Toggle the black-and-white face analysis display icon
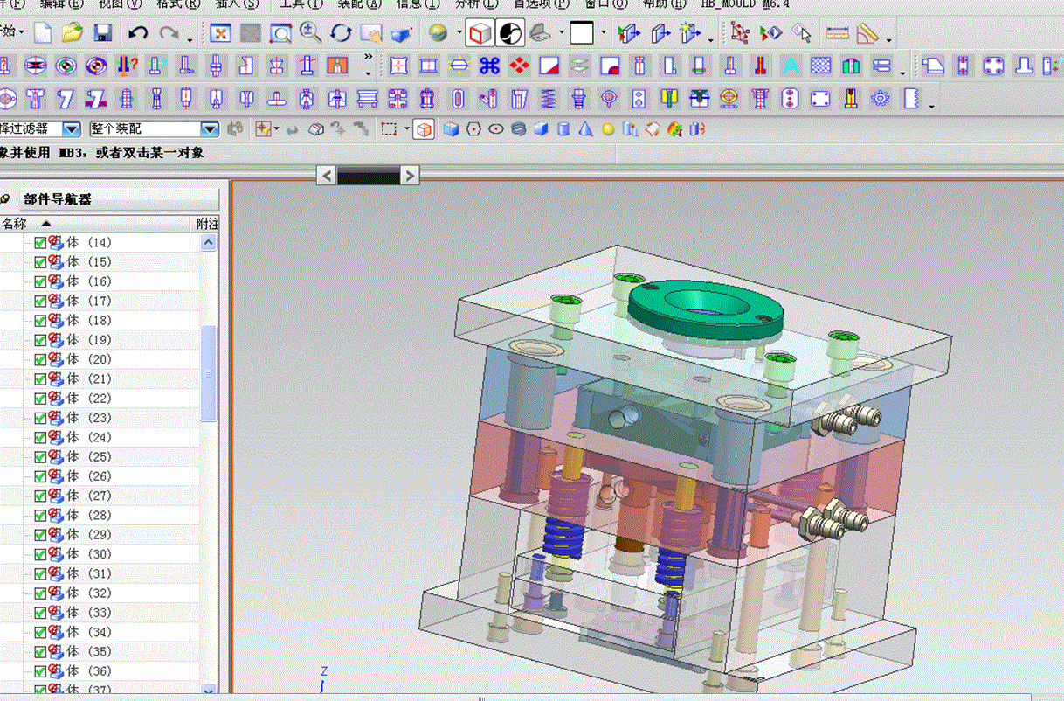 click(x=509, y=33)
